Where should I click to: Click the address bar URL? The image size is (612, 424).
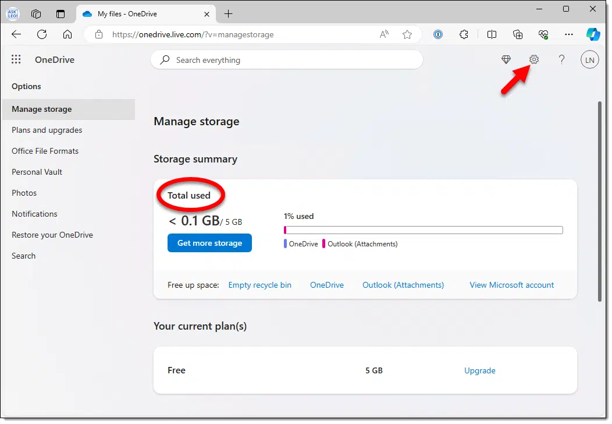coord(193,34)
